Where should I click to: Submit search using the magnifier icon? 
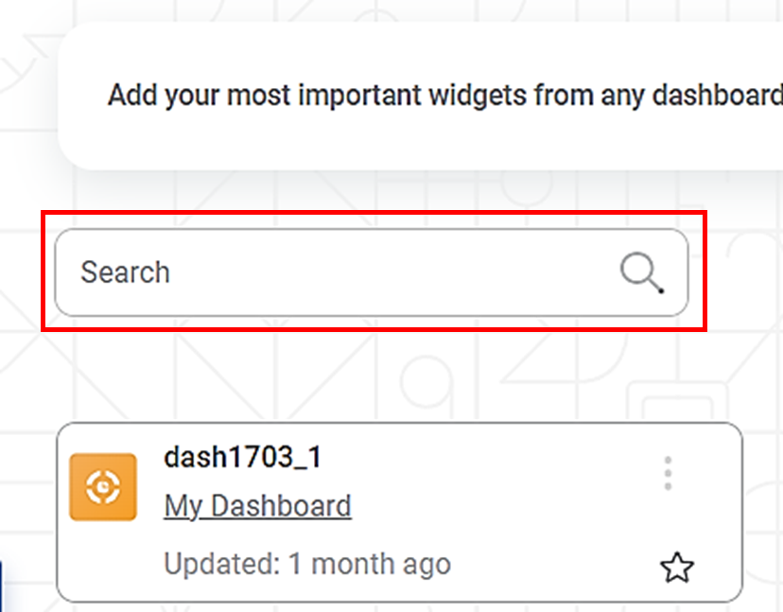pos(641,273)
